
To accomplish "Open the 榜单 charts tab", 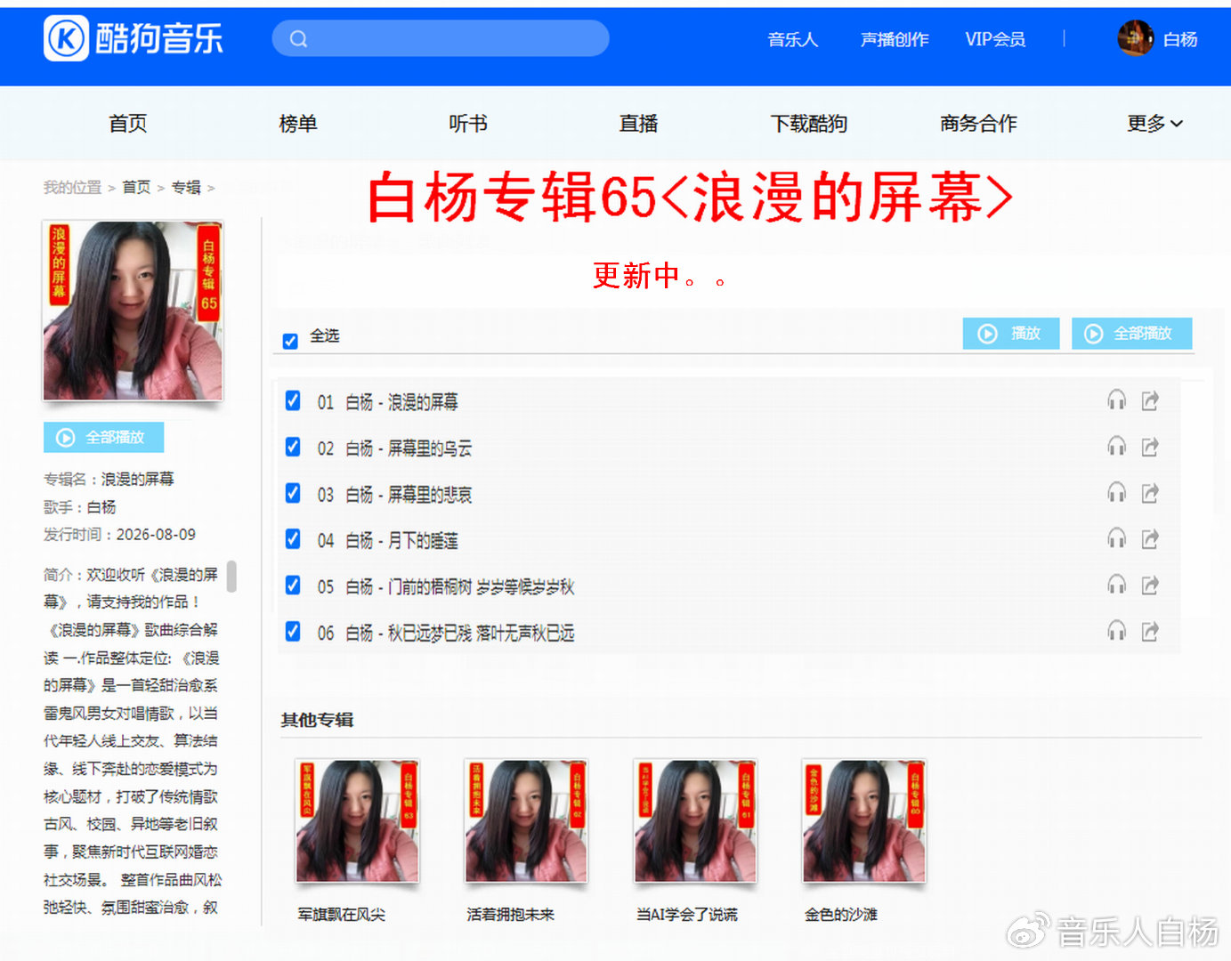I will 298,124.
